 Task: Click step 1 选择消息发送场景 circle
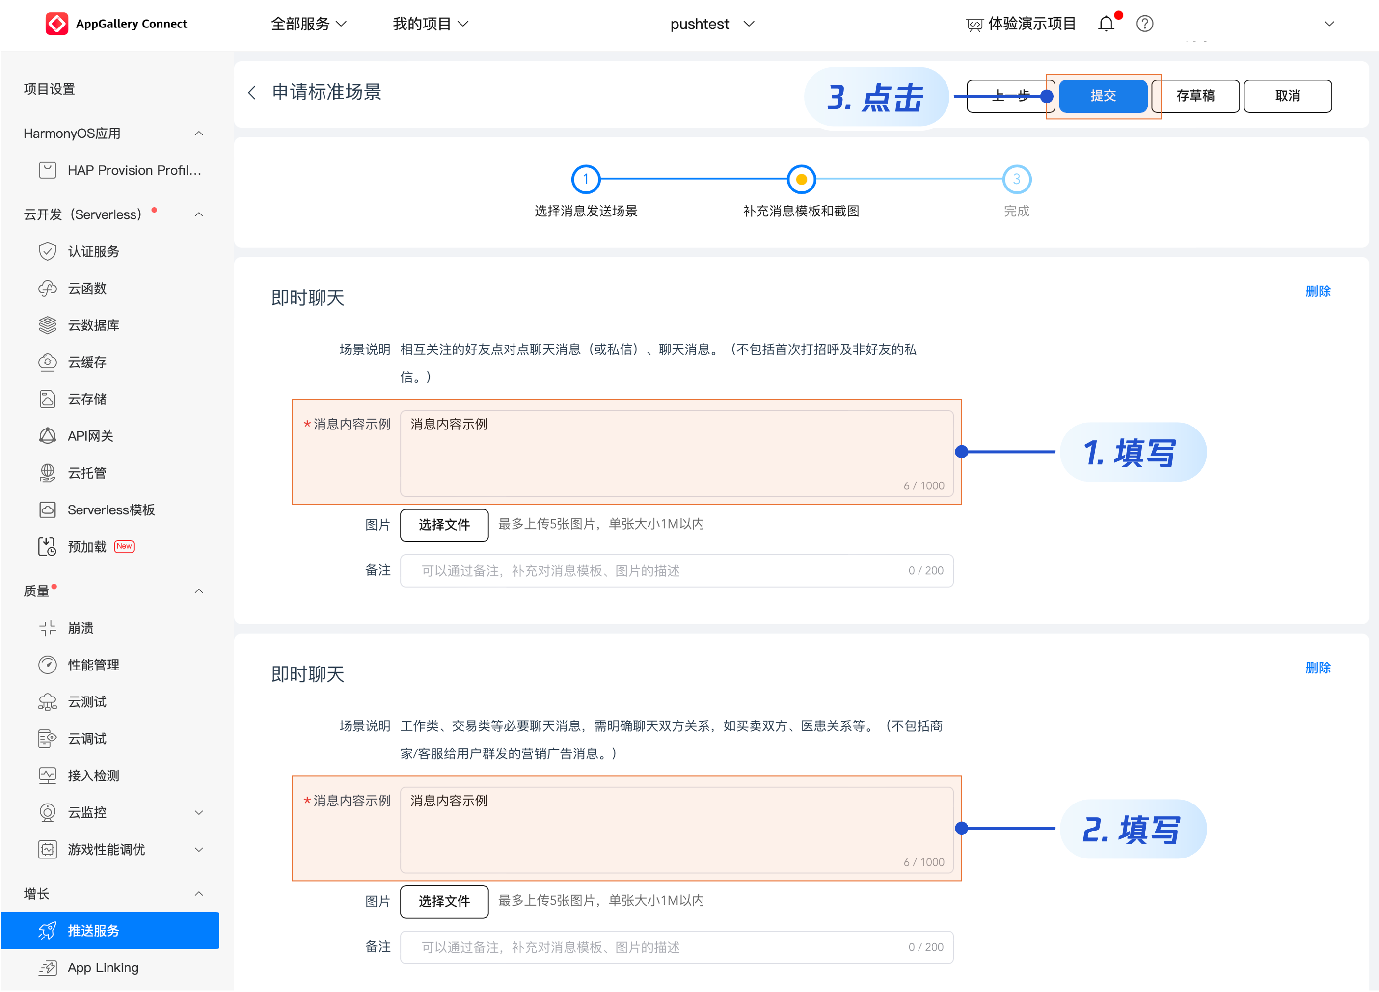click(586, 179)
